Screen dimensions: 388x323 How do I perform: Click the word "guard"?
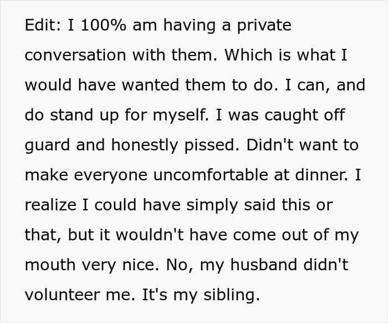point(48,145)
